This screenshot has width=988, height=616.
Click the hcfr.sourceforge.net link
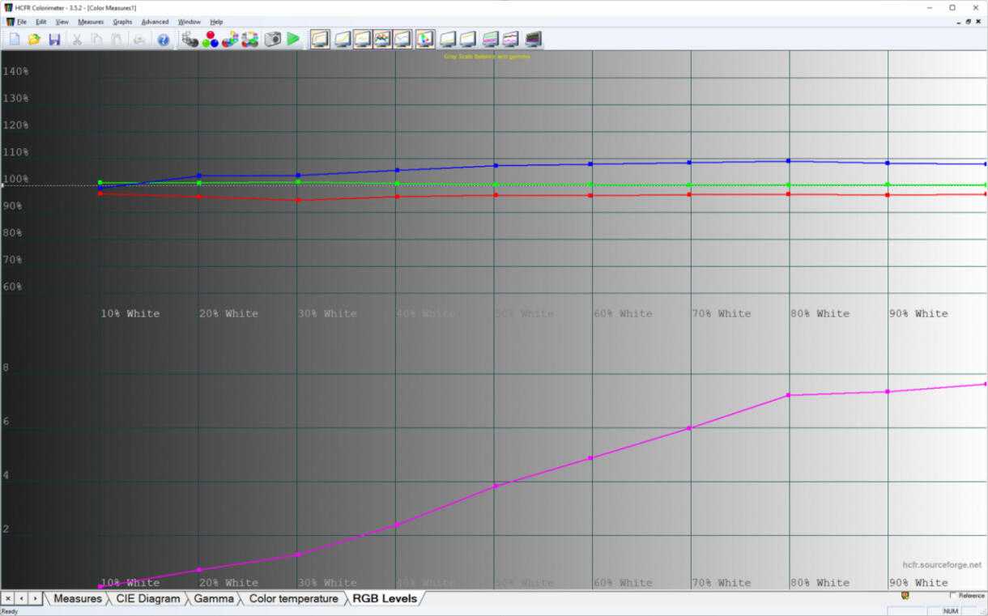point(942,565)
